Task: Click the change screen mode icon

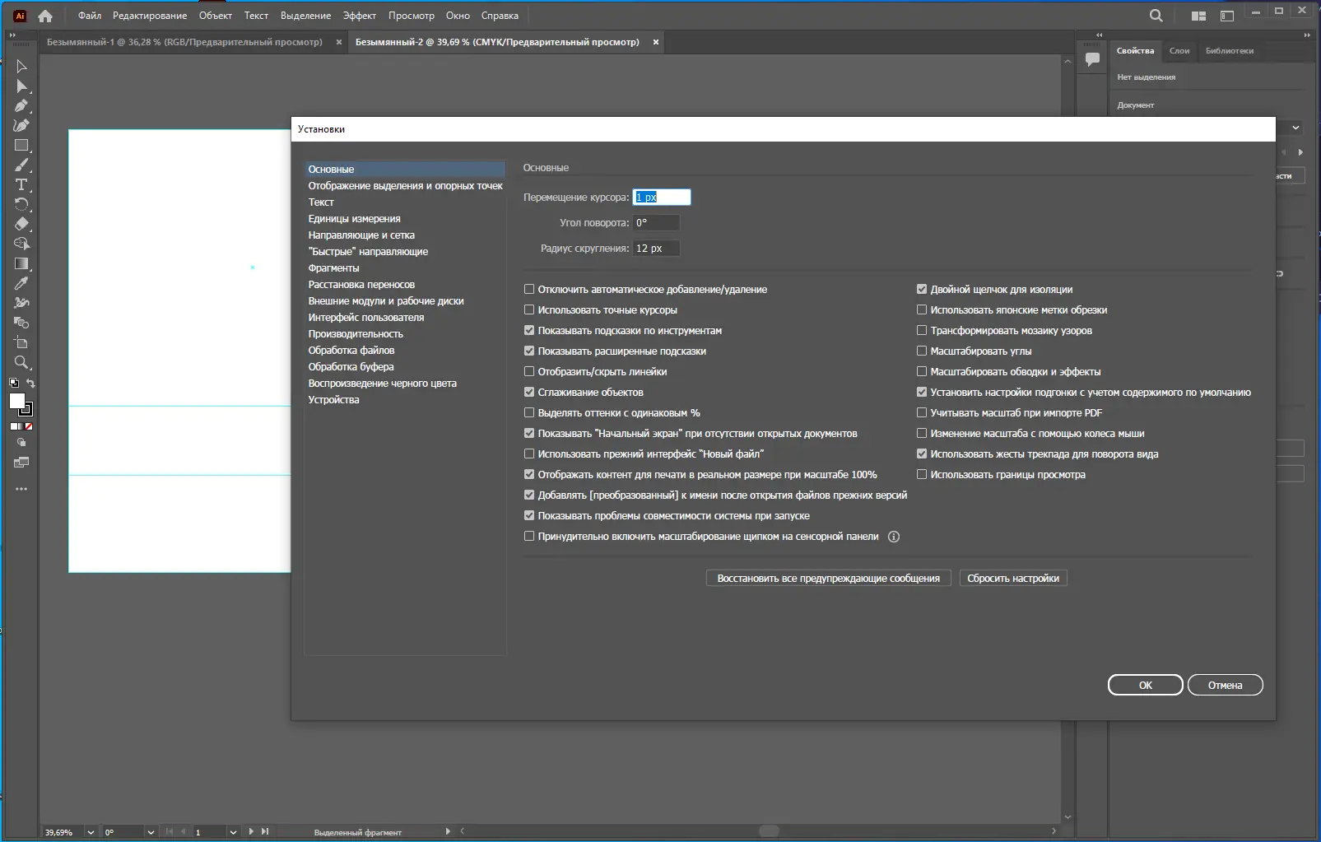Action: click(x=21, y=463)
